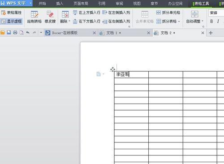Switch to the Docer-在线模板 document tab
Viewport: 224px width, 164px height.
point(71,33)
